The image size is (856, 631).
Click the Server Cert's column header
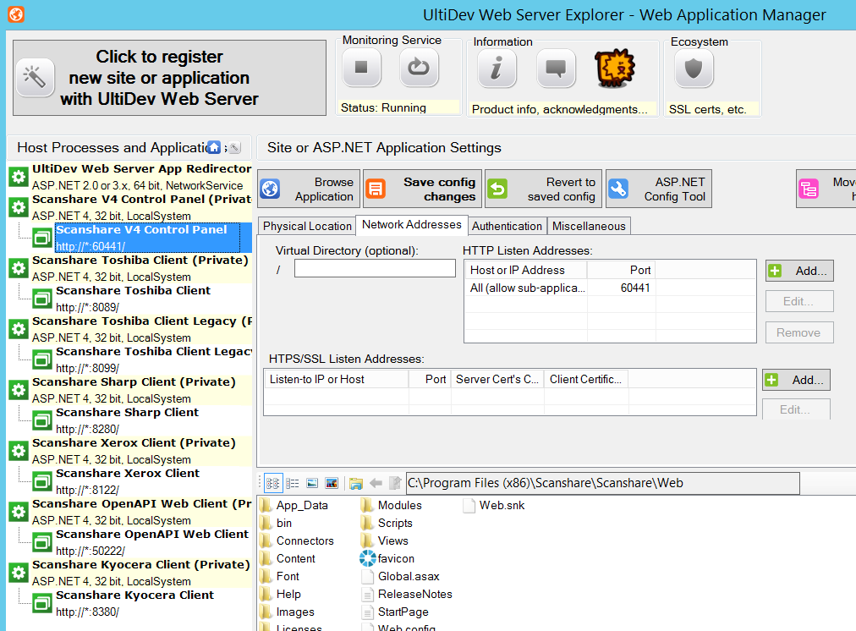[x=497, y=380]
